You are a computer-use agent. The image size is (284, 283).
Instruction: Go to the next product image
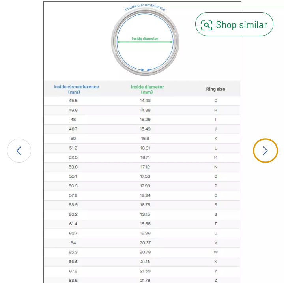(x=265, y=150)
